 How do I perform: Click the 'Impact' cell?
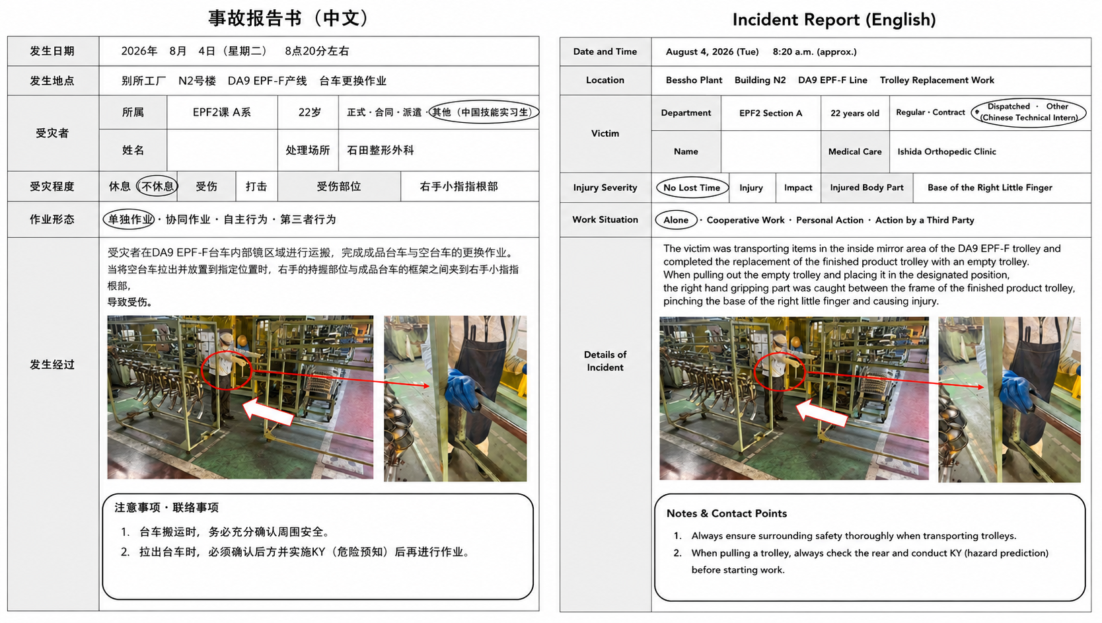[798, 188]
